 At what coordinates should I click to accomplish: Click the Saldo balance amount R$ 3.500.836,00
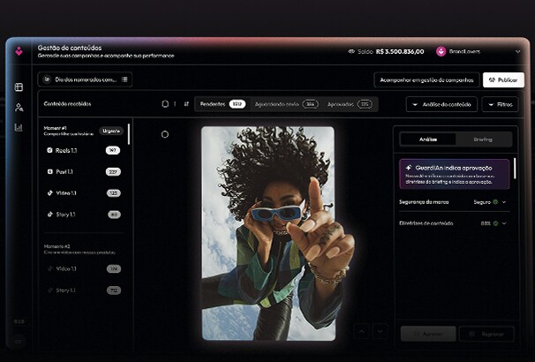pos(400,51)
